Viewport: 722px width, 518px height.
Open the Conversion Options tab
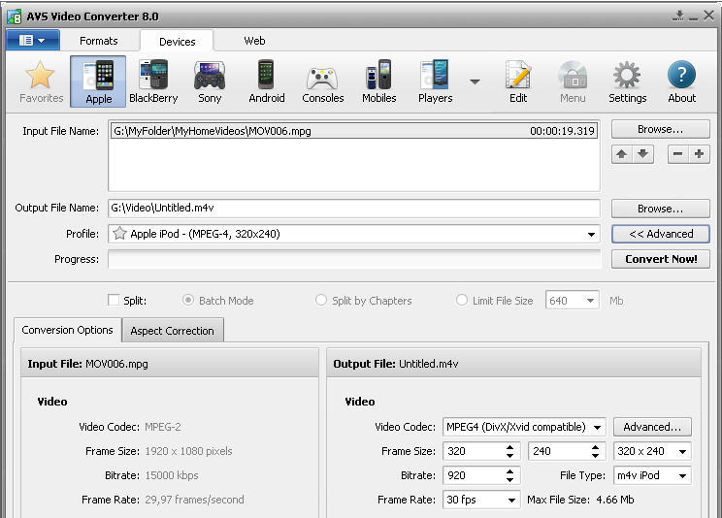[67, 330]
